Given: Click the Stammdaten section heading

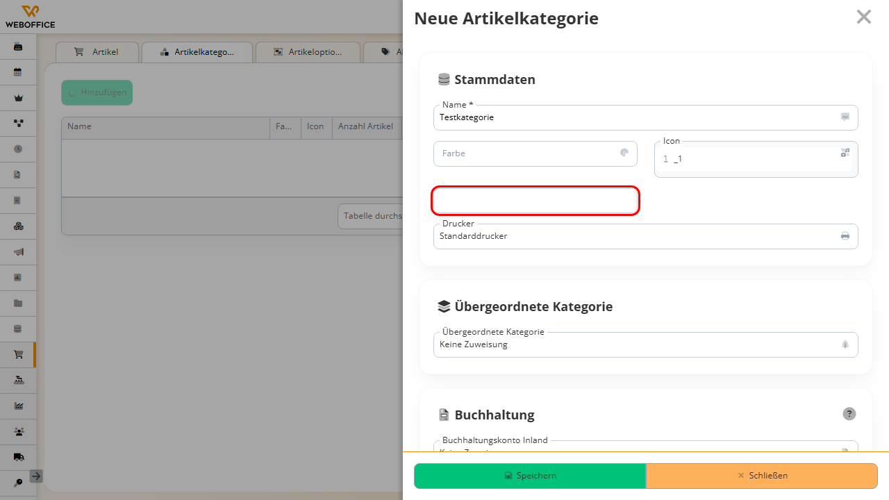Looking at the screenshot, I should [495, 79].
